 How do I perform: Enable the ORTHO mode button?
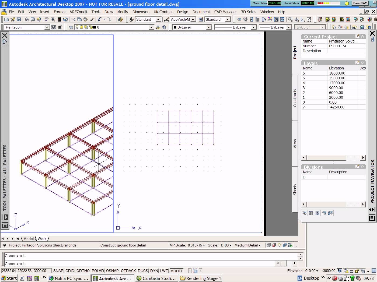point(83,271)
